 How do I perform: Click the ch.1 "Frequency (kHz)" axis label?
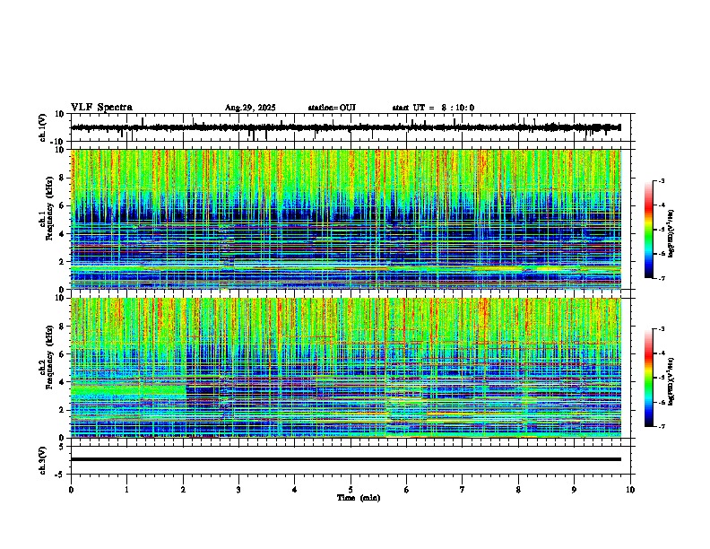click(x=48, y=208)
